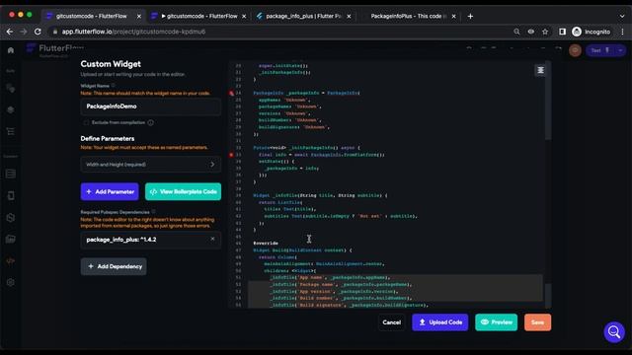Click the zoom magnifier icon in address bar
This screenshot has width=632, height=355.
click(x=516, y=32)
